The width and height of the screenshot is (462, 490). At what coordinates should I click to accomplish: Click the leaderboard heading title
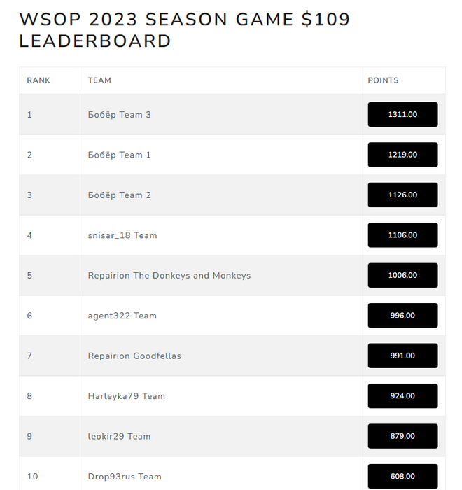184,30
